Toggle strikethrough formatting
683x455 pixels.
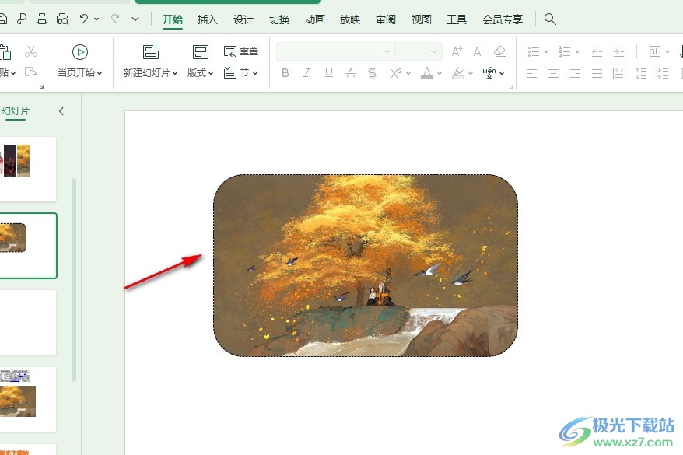tap(351, 73)
